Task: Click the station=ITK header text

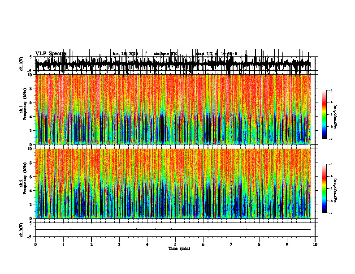Action: (x=165, y=54)
